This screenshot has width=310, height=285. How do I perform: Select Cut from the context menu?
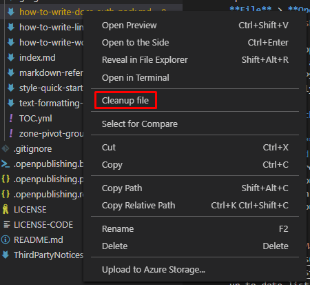click(x=195, y=147)
